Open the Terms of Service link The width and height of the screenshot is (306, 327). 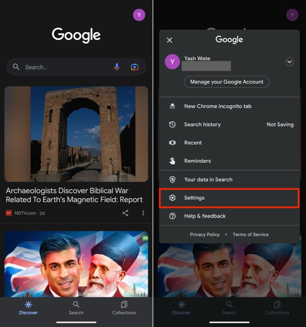(250, 235)
